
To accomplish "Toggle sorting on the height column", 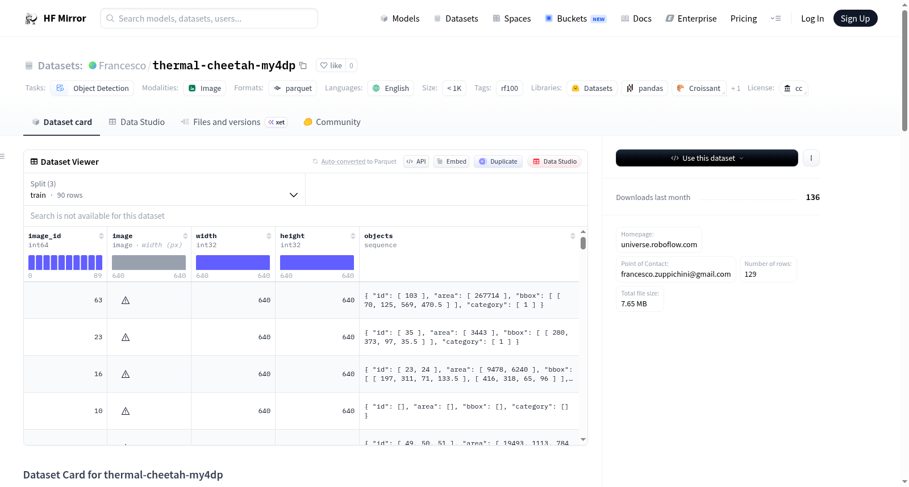I will pyautogui.click(x=353, y=236).
